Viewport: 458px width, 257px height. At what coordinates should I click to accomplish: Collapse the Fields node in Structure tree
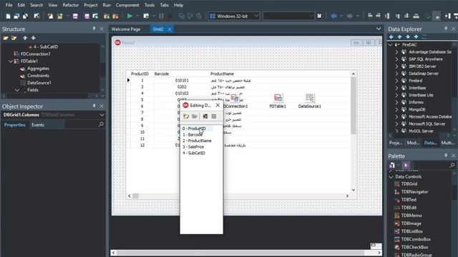tap(17, 90)
